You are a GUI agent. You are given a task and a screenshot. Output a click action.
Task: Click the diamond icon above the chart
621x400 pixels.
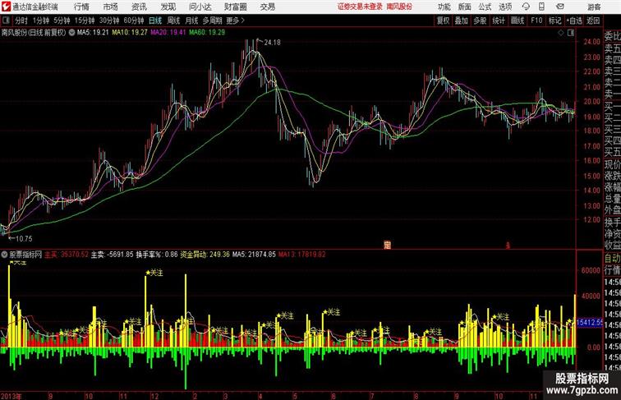pyautogui.click(x=561, y=33)
